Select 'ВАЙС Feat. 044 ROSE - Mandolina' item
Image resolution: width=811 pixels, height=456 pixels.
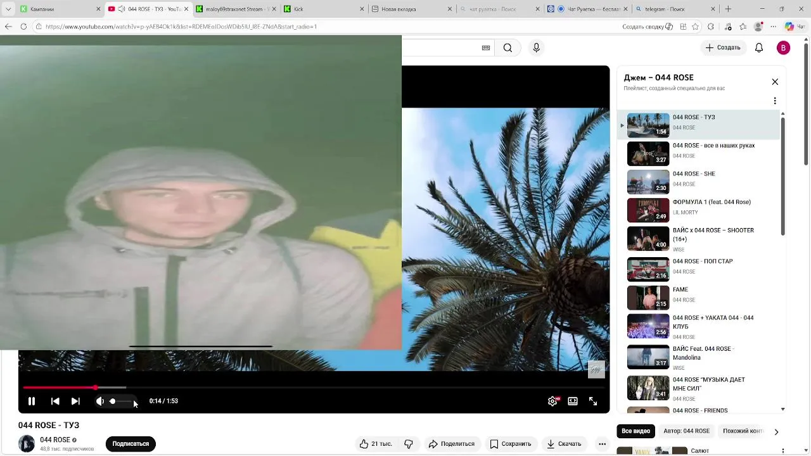pos(699,358)
